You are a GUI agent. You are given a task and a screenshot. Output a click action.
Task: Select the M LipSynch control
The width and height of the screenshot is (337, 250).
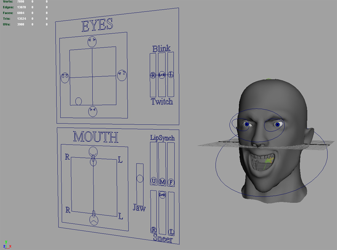coord(162,180)
